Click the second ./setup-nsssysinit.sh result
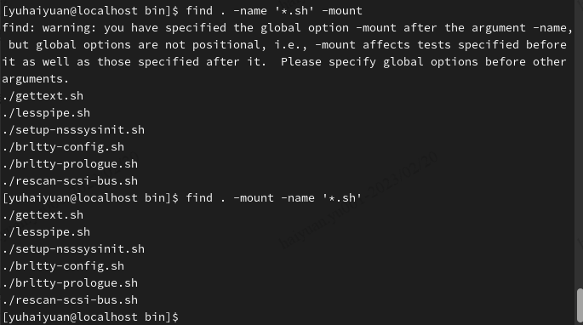The image size is (583, 325). pos(73,249)
